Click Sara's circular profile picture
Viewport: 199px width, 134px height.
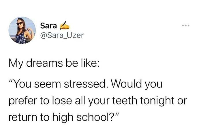tap(22, 30)
